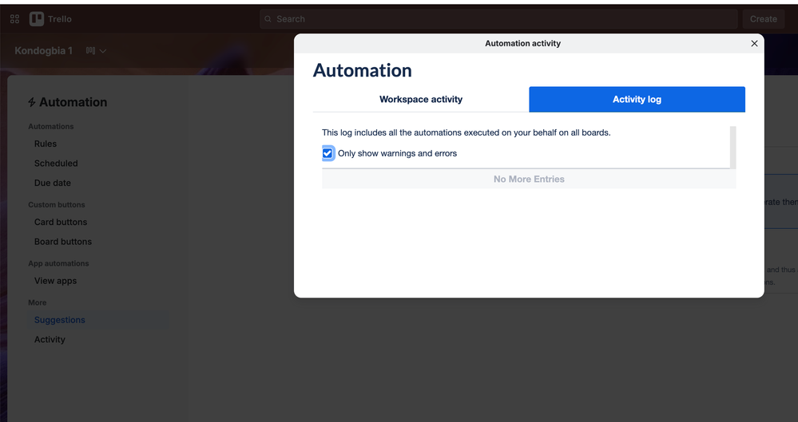
Task: Open Activity in sidebar
Action: click(50, 340)
